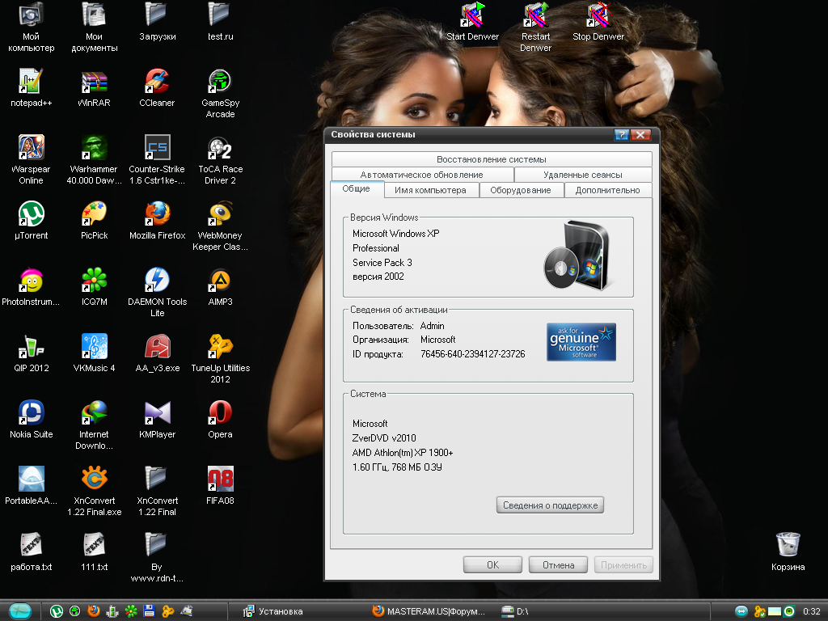
Task: Switch to the MASTERAM.US Firefox taskbar window
Action: coord(429,611)
